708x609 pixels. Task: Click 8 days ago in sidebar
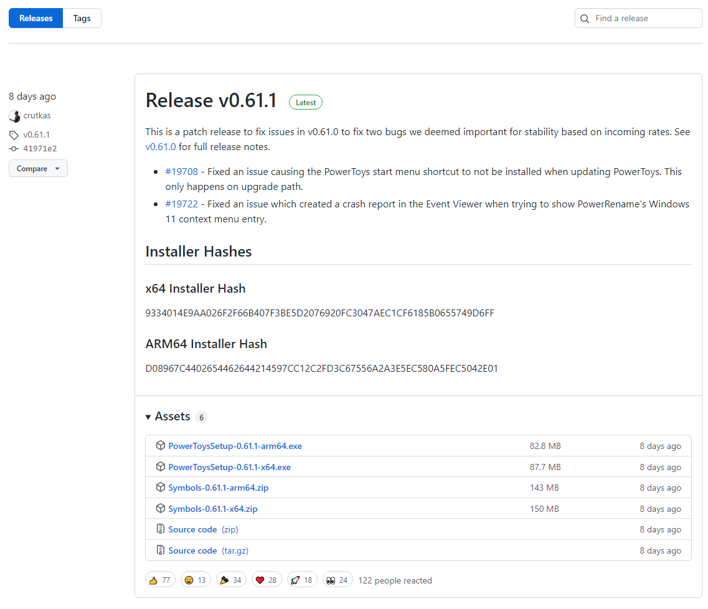tap(32, 96)
